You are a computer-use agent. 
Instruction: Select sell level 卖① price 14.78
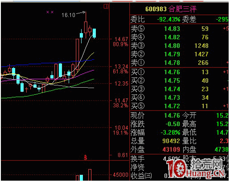[x=172, y=63]
